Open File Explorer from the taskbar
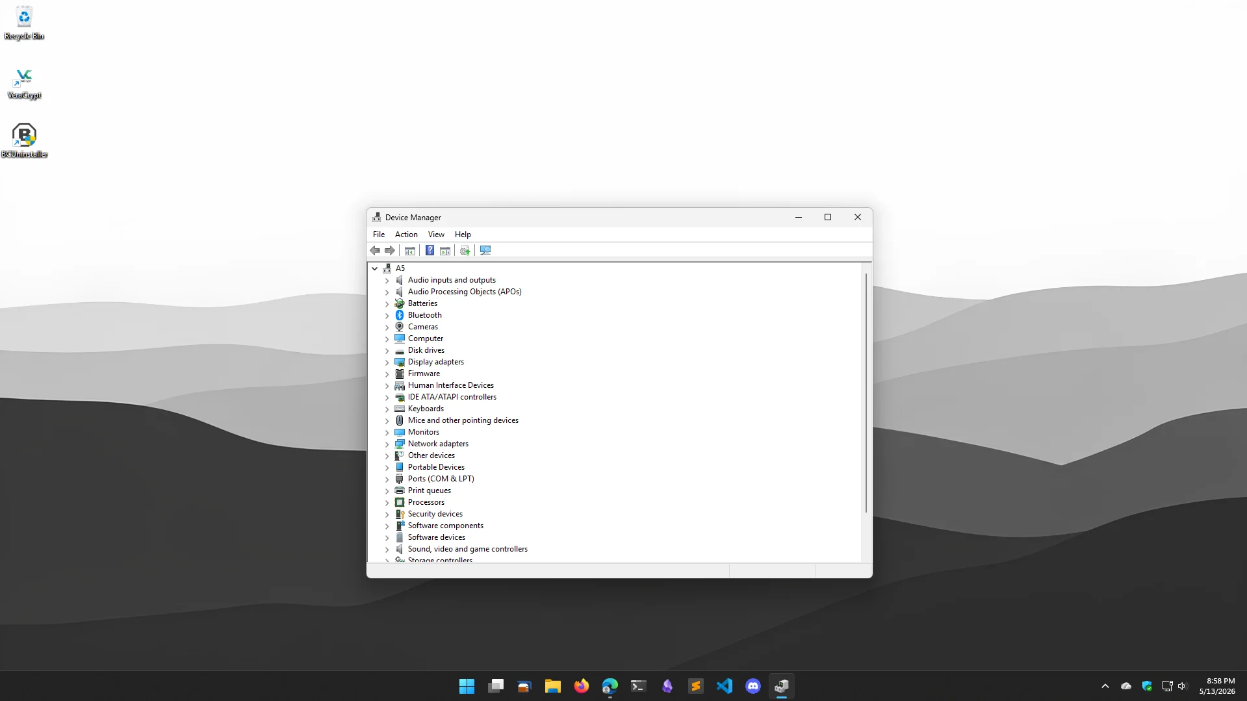 553,686
